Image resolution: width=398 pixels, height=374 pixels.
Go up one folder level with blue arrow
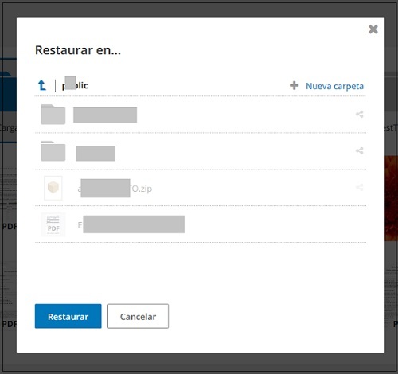[x=42, y=85]
